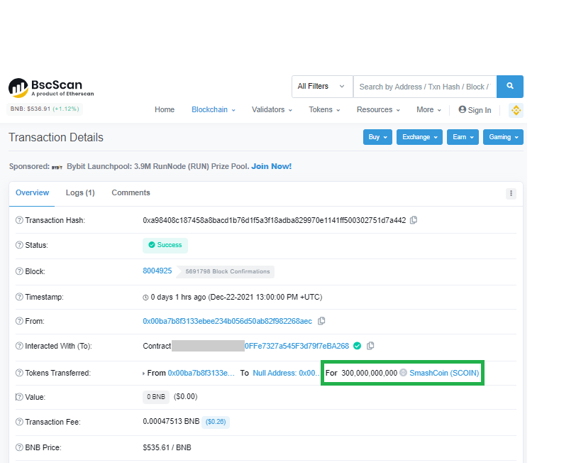
Task: Open the Comments tab
Action: tap(131, 192)
